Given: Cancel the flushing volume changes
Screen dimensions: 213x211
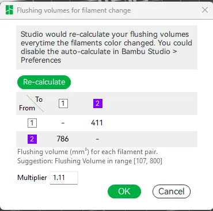Looking at the screenshot, I should tap(172, 191).
